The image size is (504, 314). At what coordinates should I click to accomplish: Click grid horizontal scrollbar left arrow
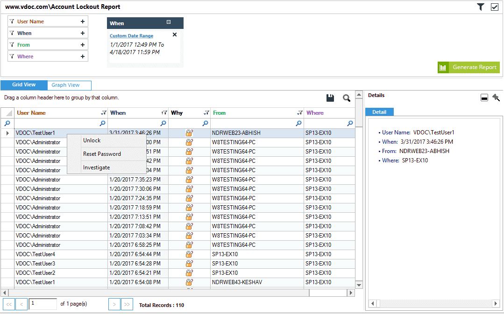click(5, 293)
